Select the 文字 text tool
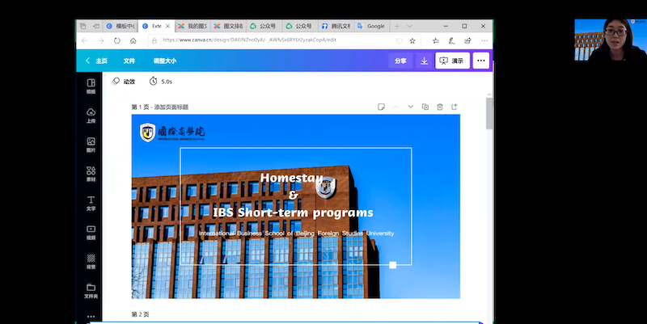 91,203
